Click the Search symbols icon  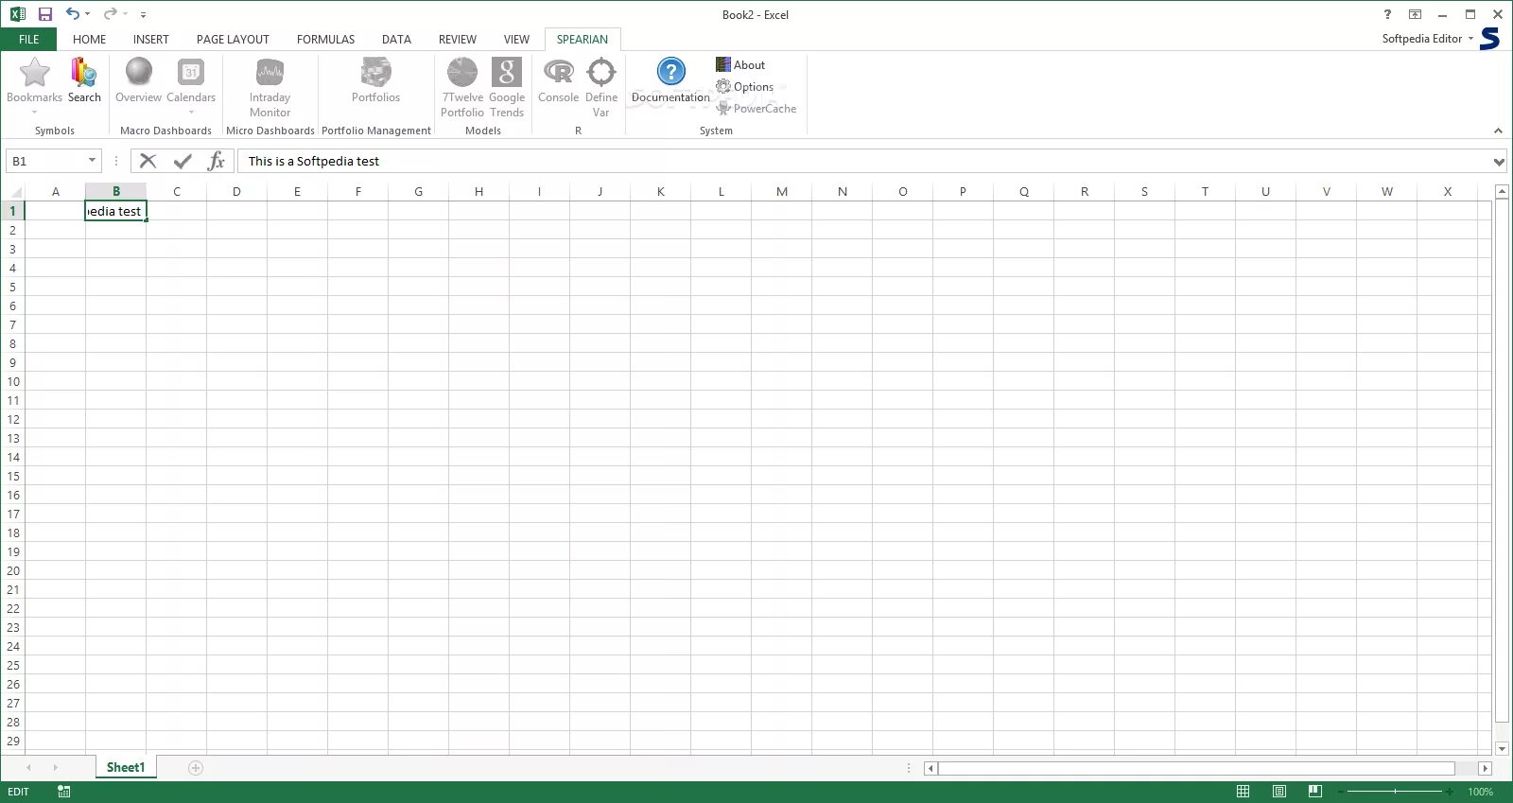[84, 73]
